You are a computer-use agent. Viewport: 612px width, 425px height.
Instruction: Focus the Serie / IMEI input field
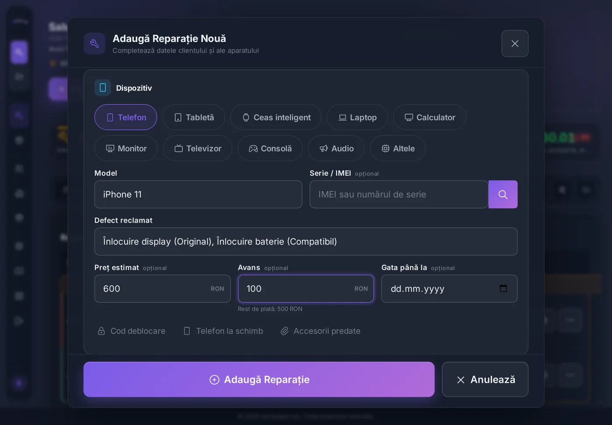[x=399, y=194]
